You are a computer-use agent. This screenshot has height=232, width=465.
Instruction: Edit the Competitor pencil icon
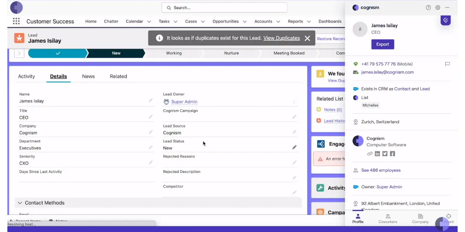[294, 193]
